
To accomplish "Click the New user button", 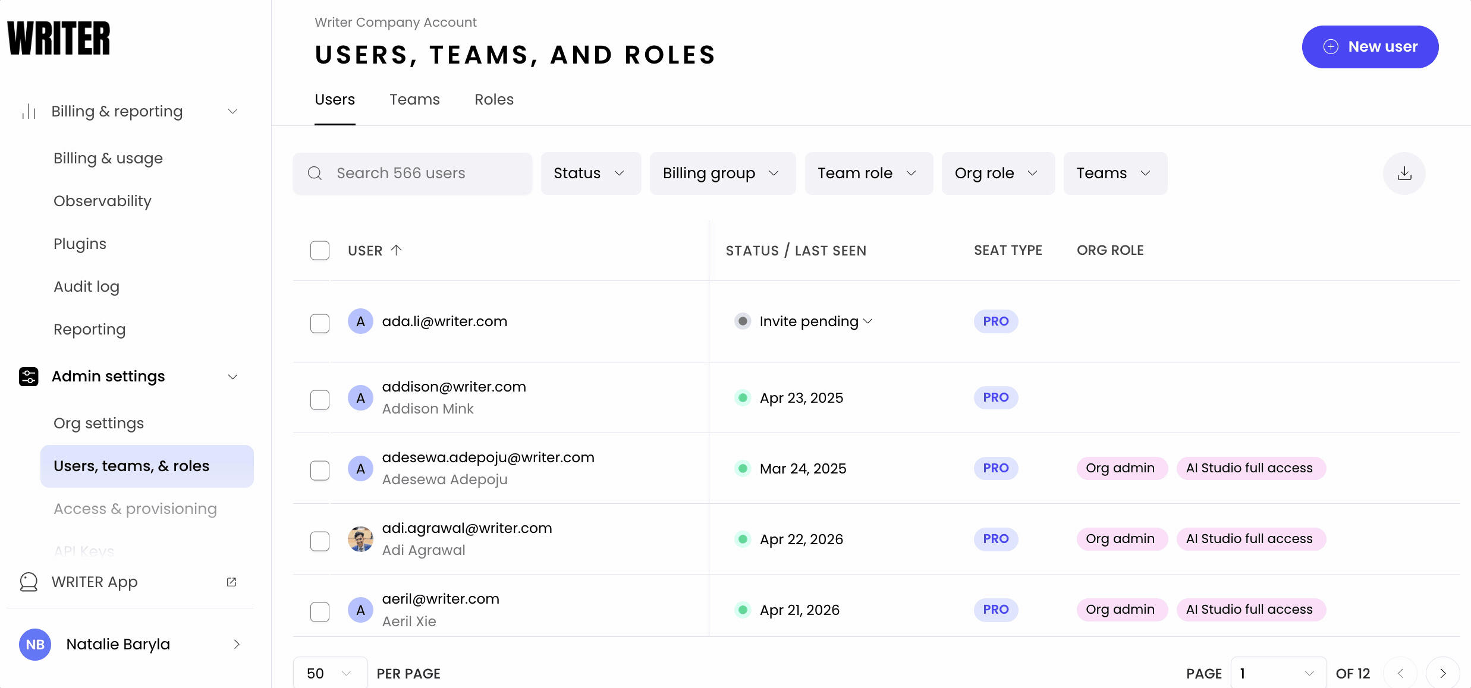I will (x=1370, y=47).
